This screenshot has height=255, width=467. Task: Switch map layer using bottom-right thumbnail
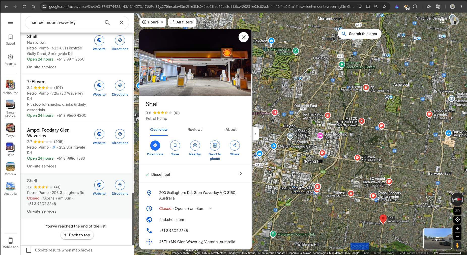[x=437, y=239]
